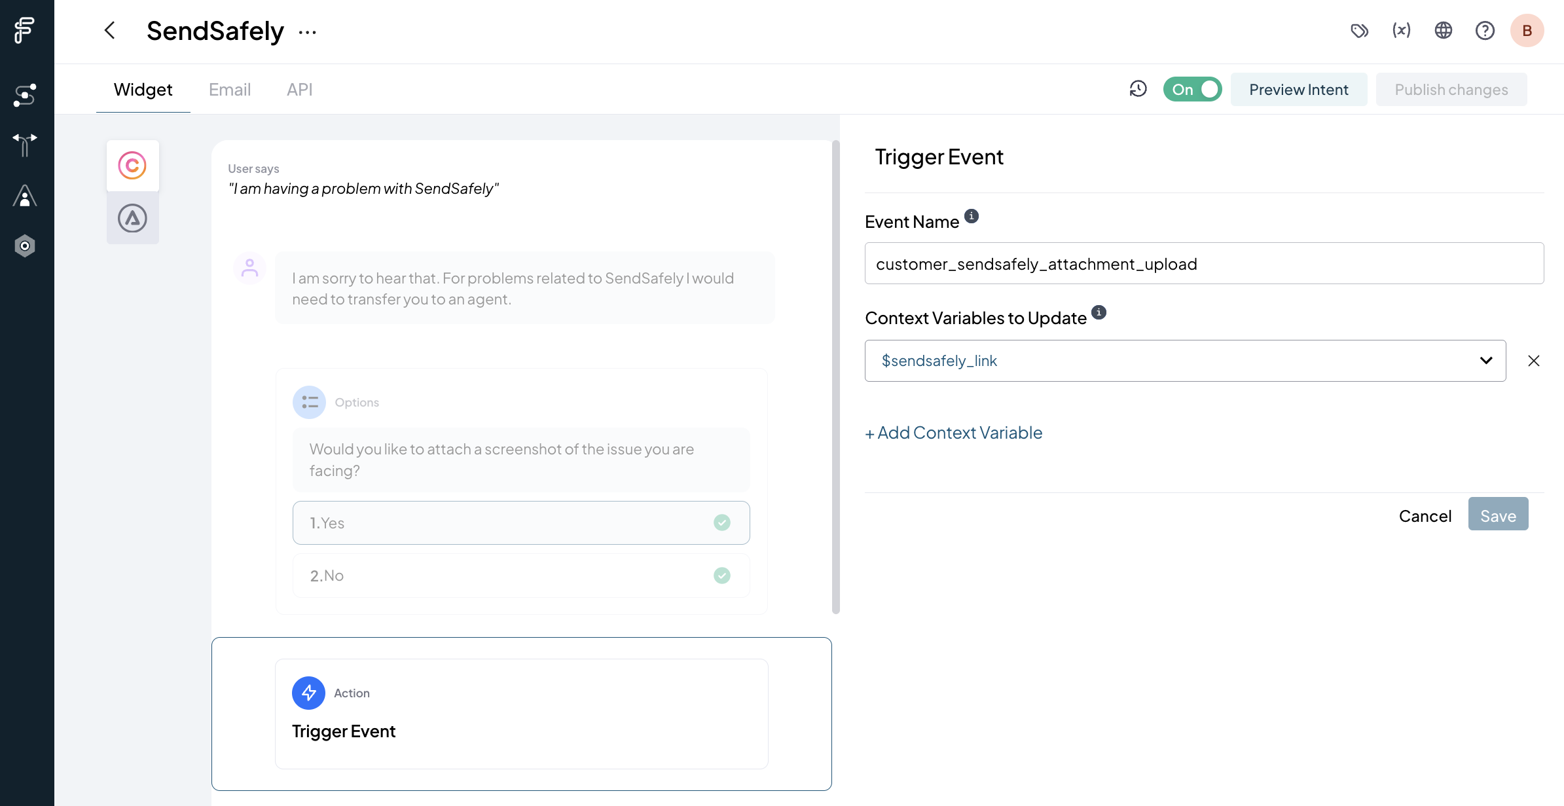Open the globe language icon
Screen dimensions: 1564x806
click(1443, 30)
